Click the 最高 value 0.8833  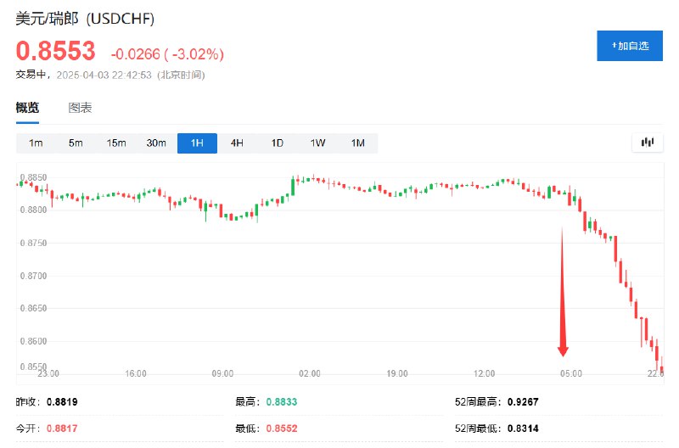[282, 401]
